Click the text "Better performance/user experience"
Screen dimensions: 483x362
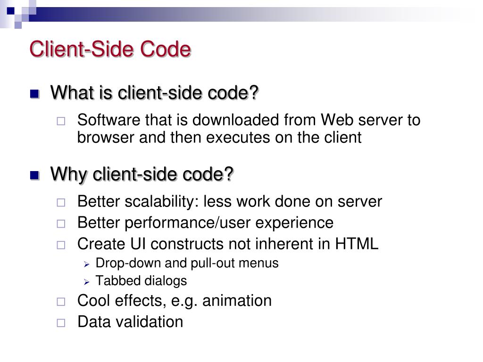[205, 222]
